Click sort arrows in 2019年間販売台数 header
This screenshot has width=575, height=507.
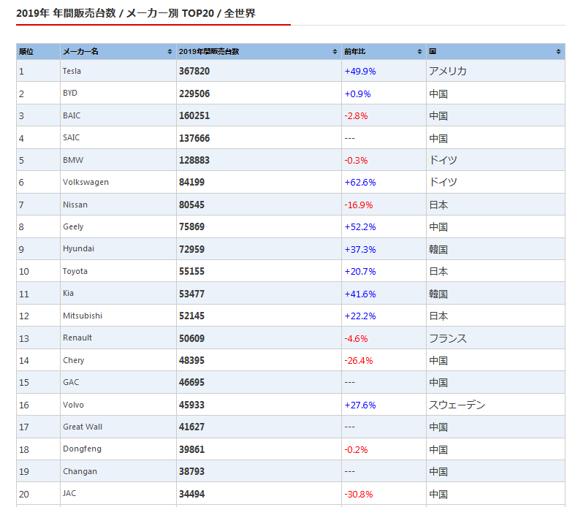click(335, 52)
